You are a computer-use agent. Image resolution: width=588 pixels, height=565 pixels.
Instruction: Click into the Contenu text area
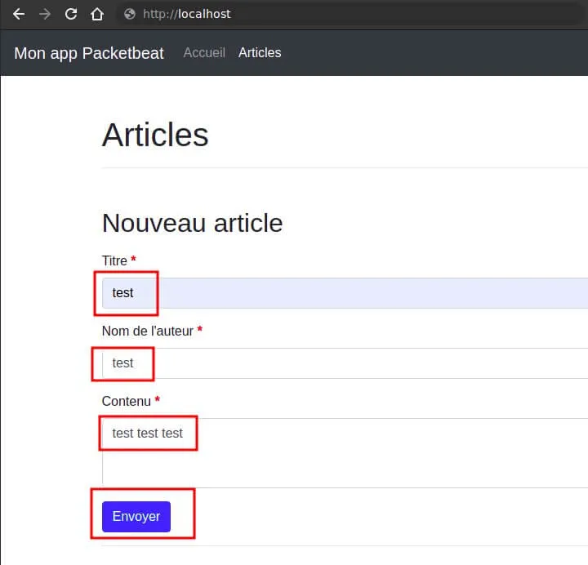point(345,452)
